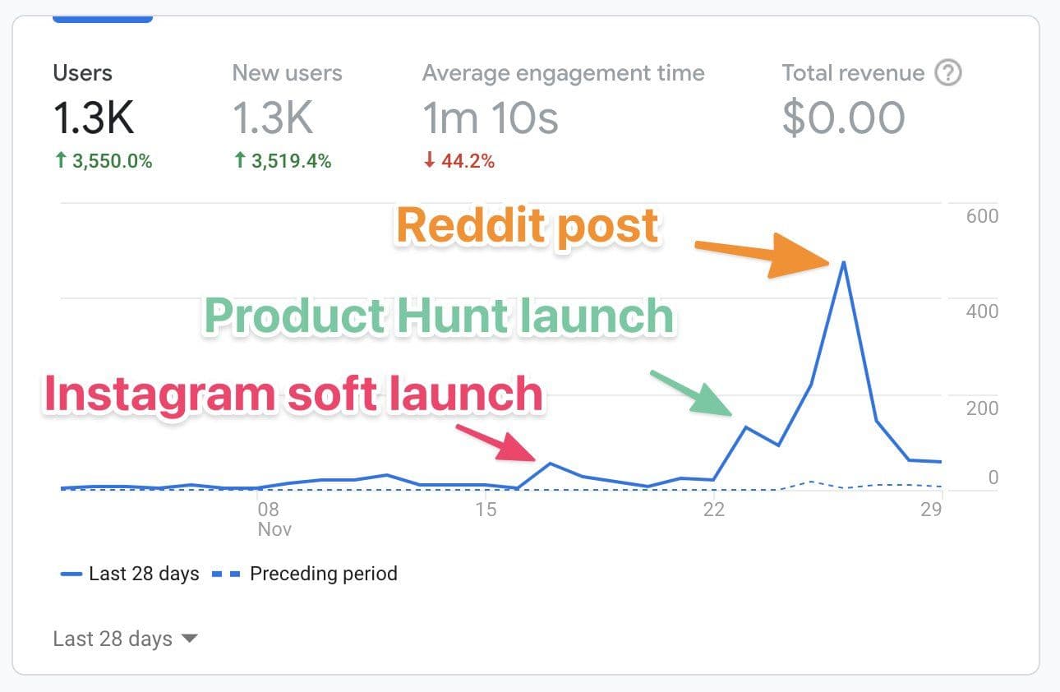Click the green Product Hunt launch arrow
The image size is (1060, 692).
[x=690, y=393]
